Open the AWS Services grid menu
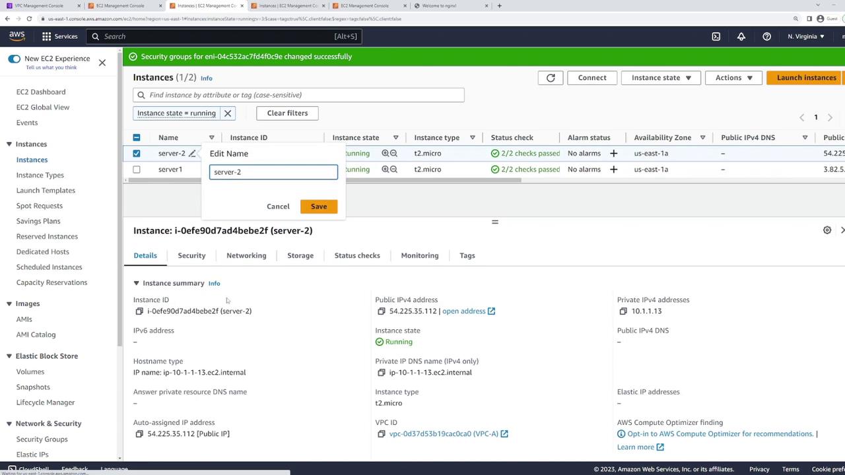 pos(47,36)
